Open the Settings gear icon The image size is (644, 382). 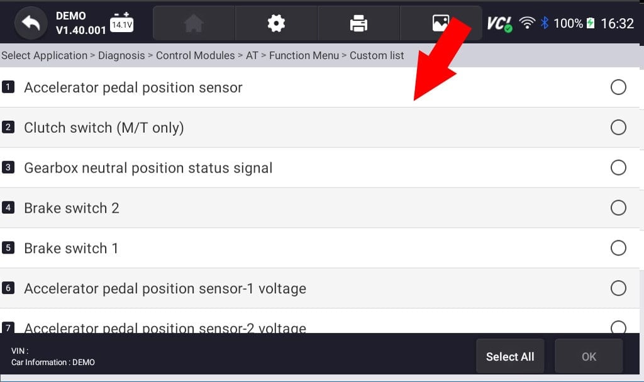click(x=276, y=23)
